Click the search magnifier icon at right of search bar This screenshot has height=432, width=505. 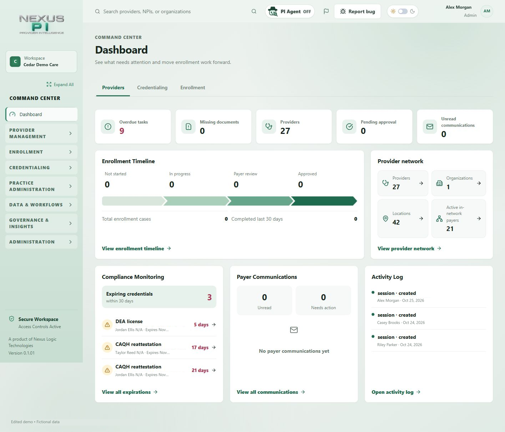tap(254, 11)
